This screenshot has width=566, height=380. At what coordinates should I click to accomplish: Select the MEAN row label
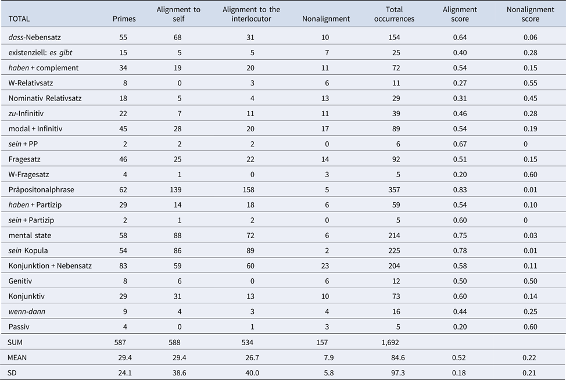pos(19,356)
